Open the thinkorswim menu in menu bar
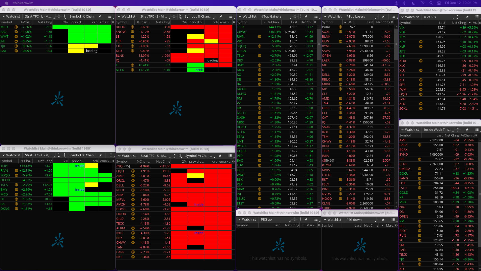The width and height of the screenshot is (481, 271). [23, 3]
